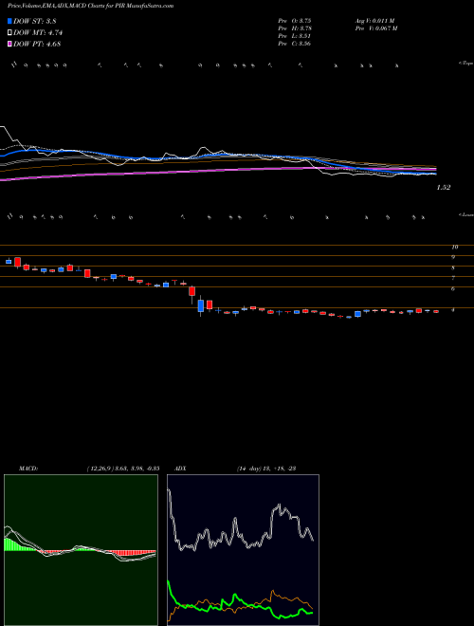This screenshot has width=474, height=626.
Task: Click the ADX (14 day) parameter values
Action: [266, 469]
